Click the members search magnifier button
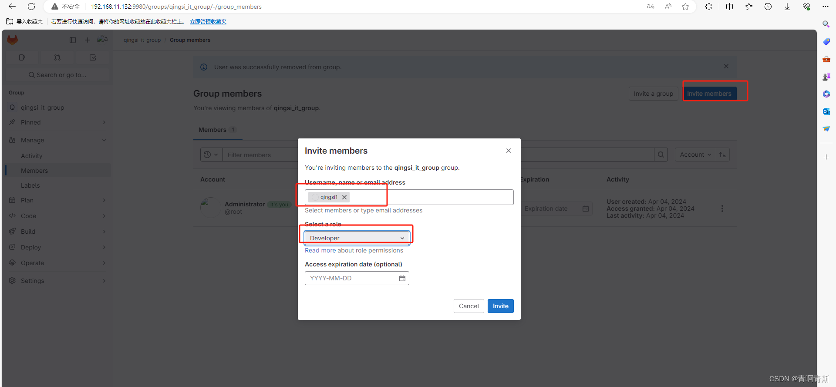 661,155
